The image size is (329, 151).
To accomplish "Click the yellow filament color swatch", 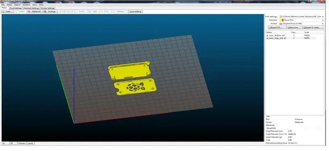I will (281, 20).
